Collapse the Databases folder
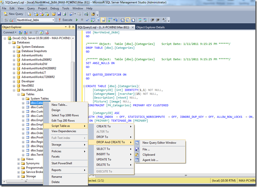This screenshot has width=257, height=187. click(10, 43)
